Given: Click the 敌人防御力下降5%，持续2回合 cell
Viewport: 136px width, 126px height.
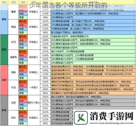Looking at the screenshot, I should 93,33.
